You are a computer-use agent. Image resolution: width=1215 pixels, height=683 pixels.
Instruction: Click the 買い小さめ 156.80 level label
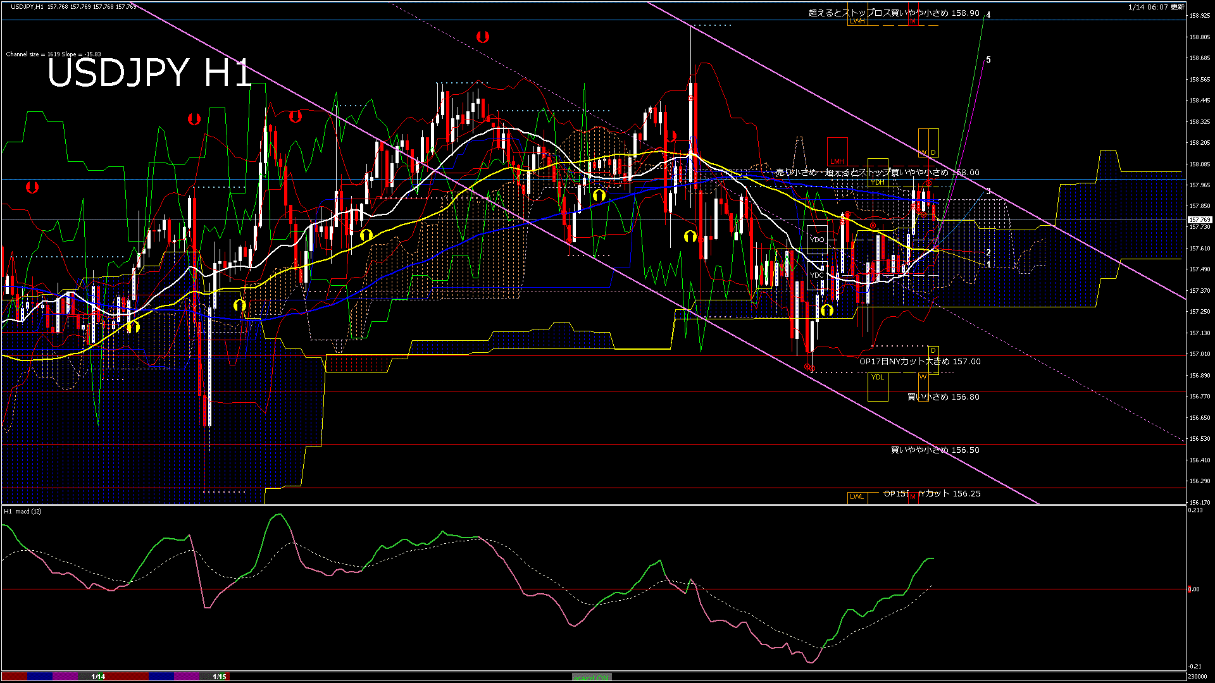943,397
